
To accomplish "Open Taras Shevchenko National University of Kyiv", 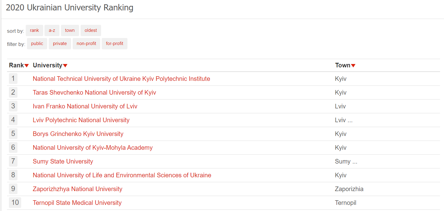I will click(94, 92).
